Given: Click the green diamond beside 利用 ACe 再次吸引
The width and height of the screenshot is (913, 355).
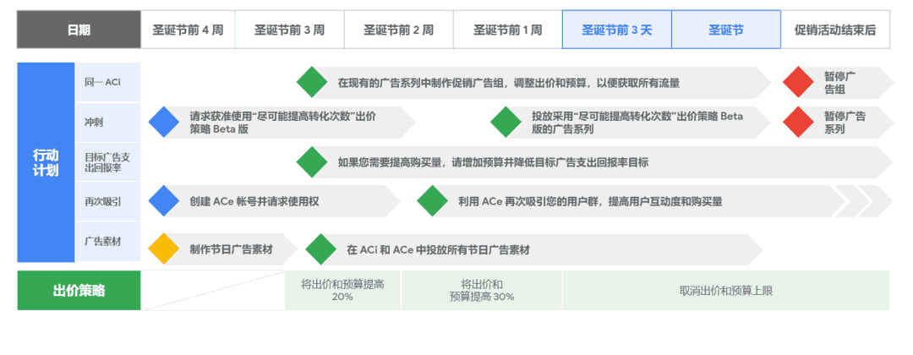Looking at the screenshot, I should 432,201.
